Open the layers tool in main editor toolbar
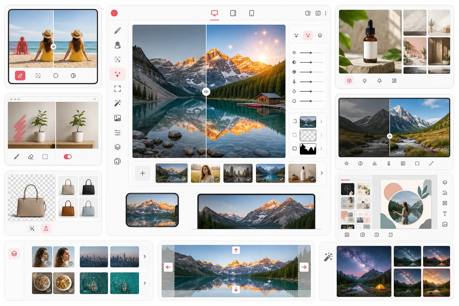Image resolution: width=459 pixels, height=306 pixels. pyautogui.click(x=117, y=147)
